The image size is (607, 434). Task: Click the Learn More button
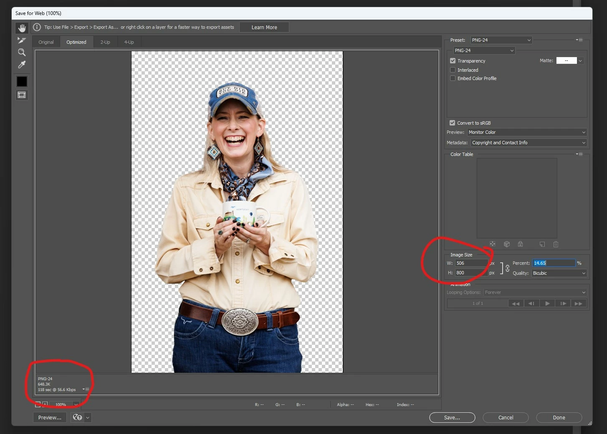point(264,28)
